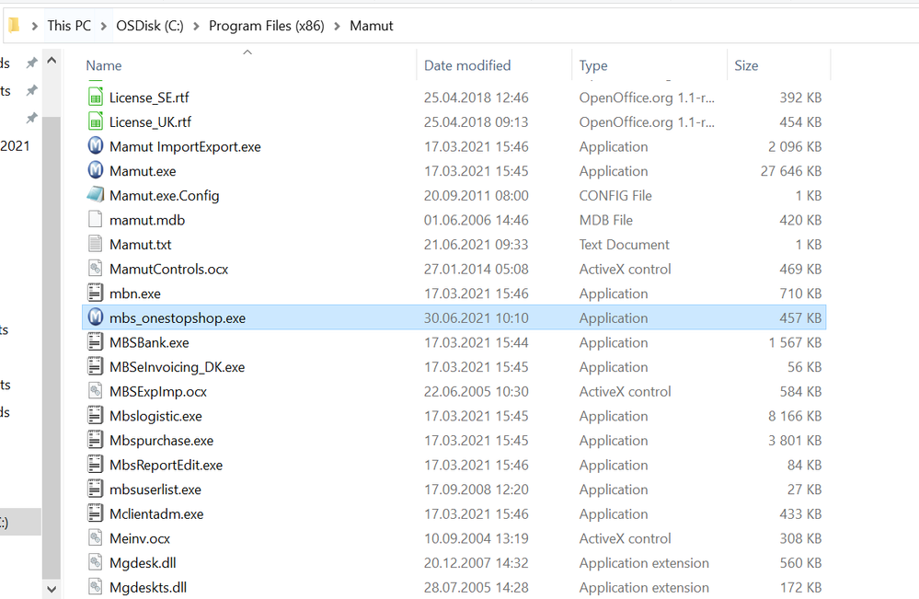Image resolution: width=919 pixels, height=599 pixels.
Task: Select file name MamutControls.ocx
Action: click(168, 269)
